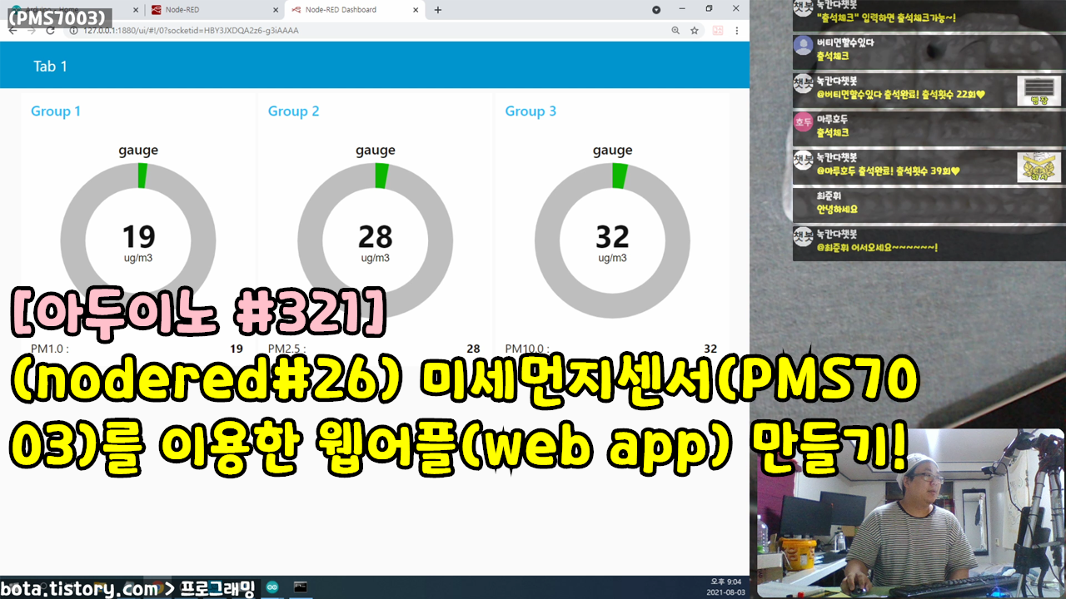
Task: Click the Group 2 gauge showing 28
Action: click(376, 240)
